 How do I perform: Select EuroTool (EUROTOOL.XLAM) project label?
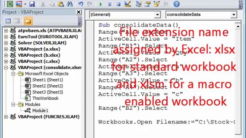click(48, 37)
